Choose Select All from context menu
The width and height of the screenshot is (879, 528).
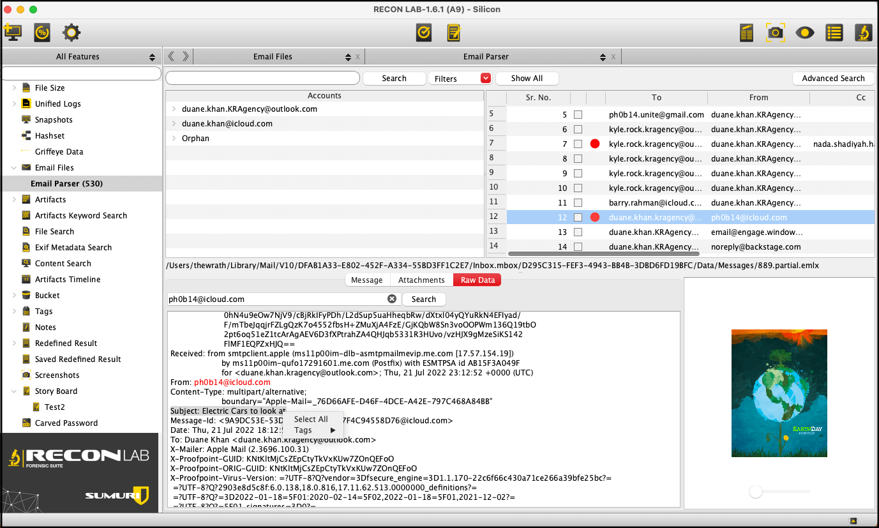[311, 419]
